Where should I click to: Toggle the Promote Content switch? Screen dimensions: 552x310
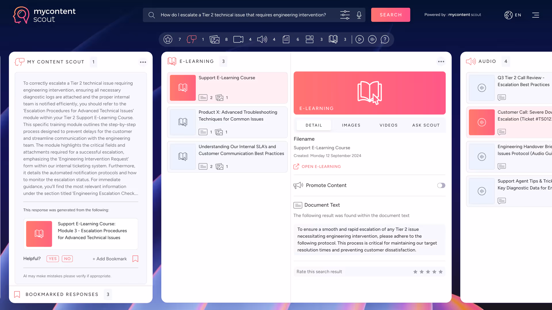pos(441,185)
